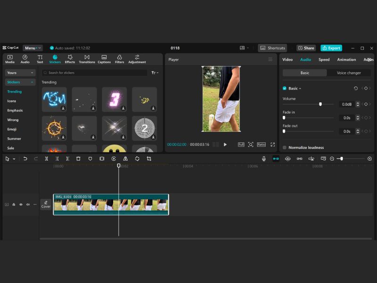The height and width of the screenshot is (283, 377).
Task: Collapse the Stickers category list
Action: pyautogui.click(x=20, y=82)
